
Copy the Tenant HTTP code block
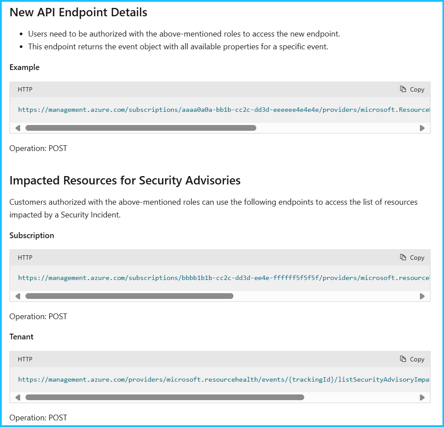pyautogui.click(x=412, y=359)
